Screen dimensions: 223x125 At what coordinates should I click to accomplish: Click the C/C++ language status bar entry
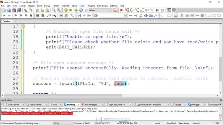[56, 123]
